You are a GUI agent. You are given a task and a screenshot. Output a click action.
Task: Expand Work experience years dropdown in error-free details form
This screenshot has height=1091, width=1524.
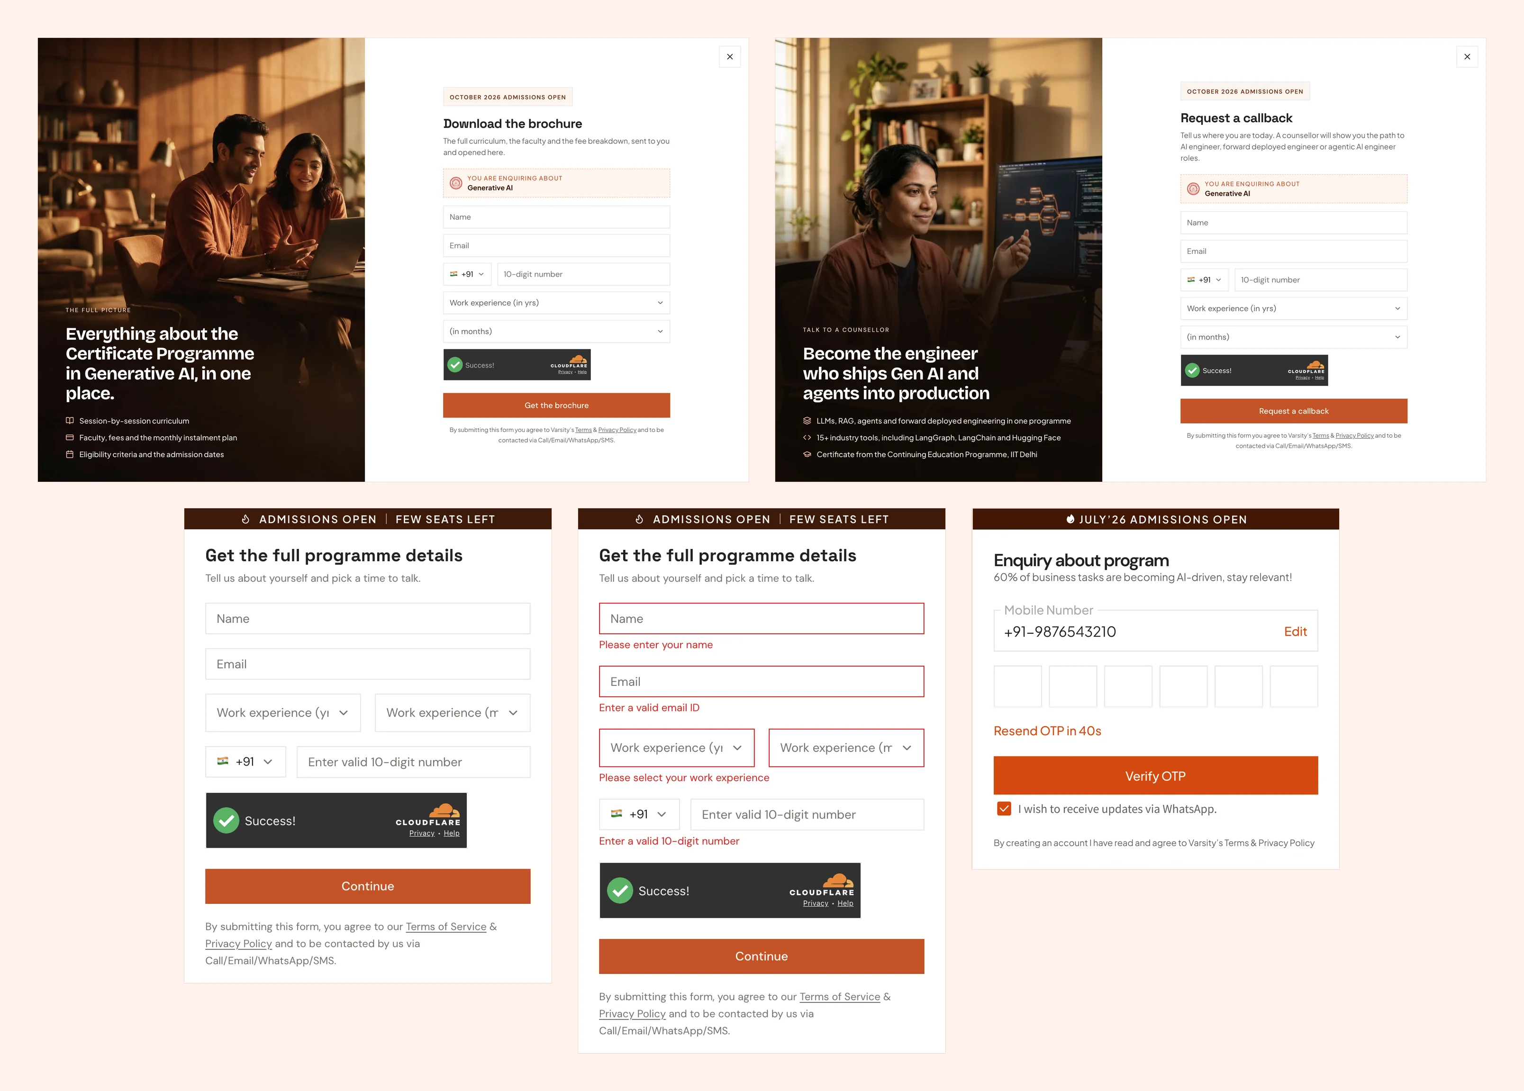tap(283, 713)
